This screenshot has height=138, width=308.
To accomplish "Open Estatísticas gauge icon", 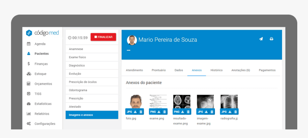I will [29, 104].
